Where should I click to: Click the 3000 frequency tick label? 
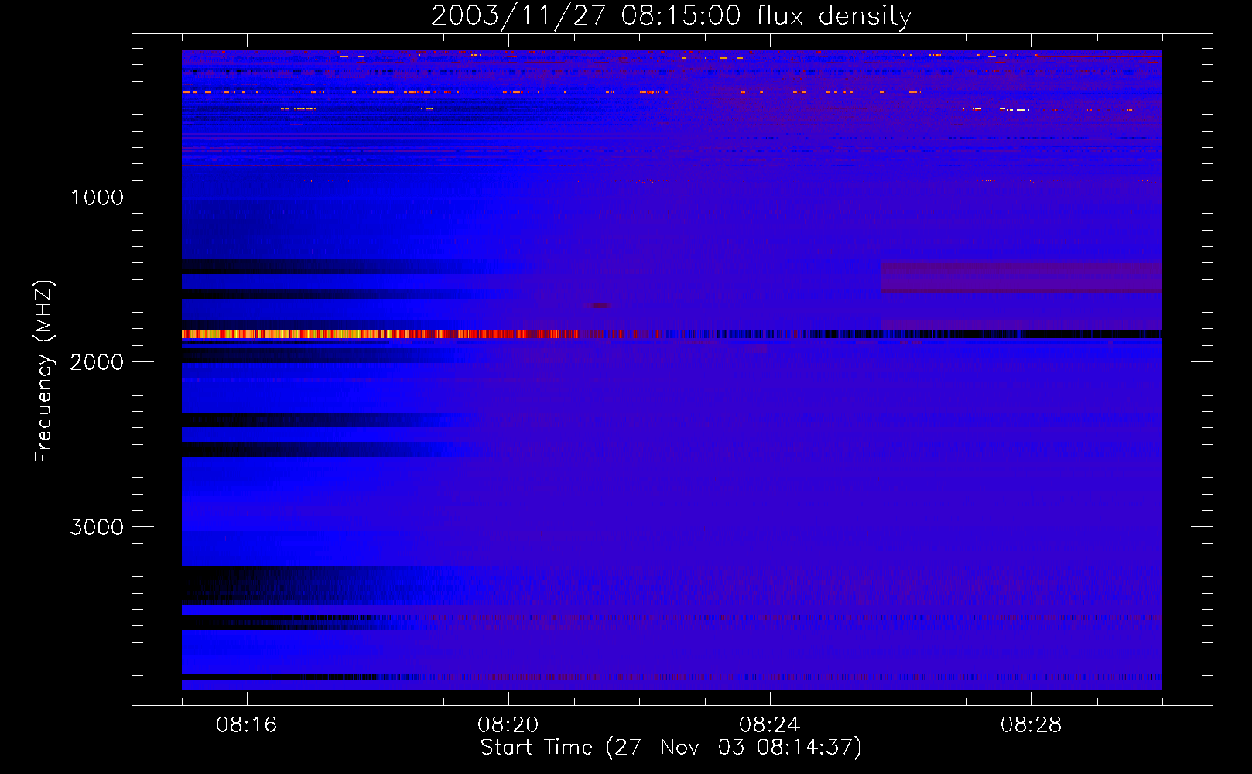click(x=97, y=527)
